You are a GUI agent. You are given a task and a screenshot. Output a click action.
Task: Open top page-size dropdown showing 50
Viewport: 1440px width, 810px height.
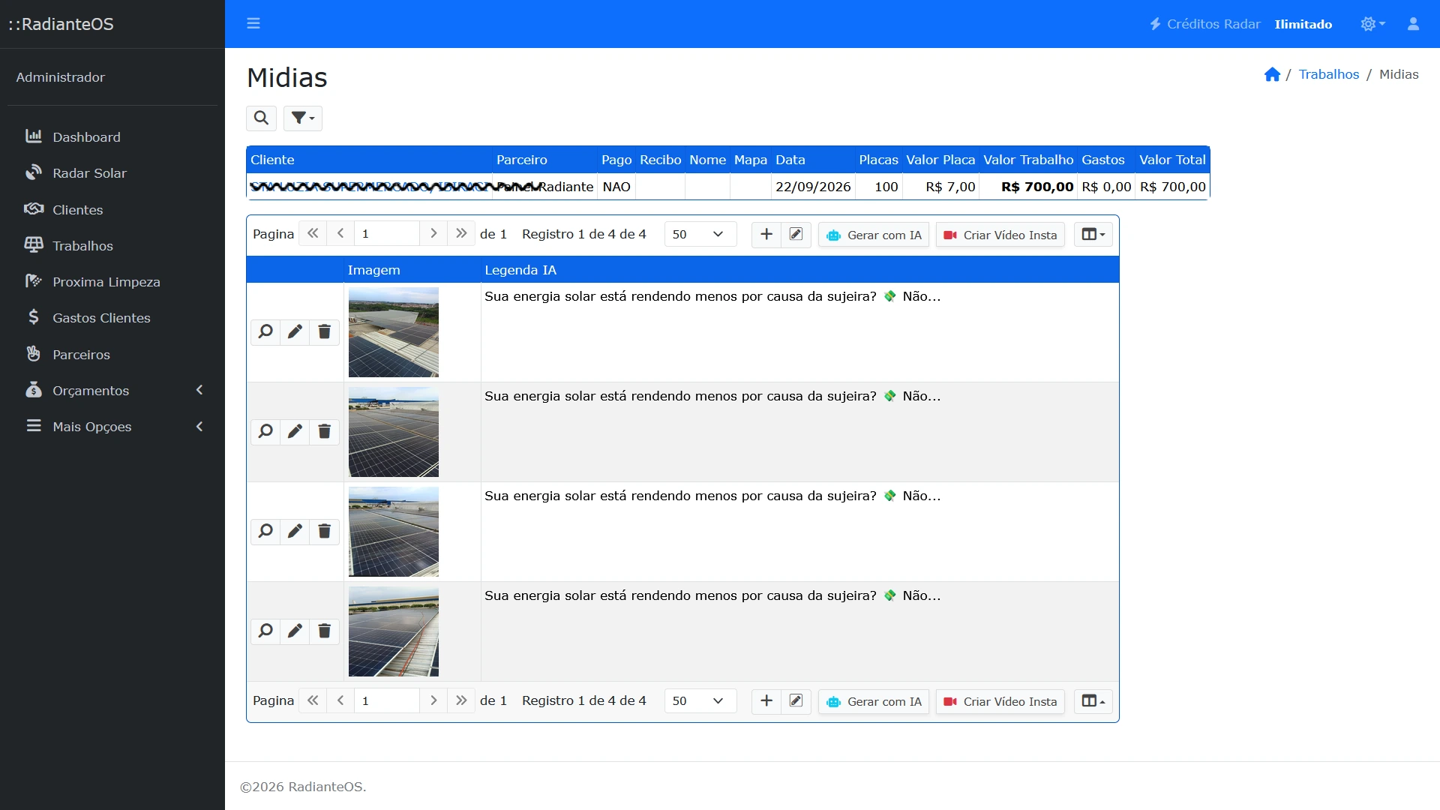pos(700,234)
